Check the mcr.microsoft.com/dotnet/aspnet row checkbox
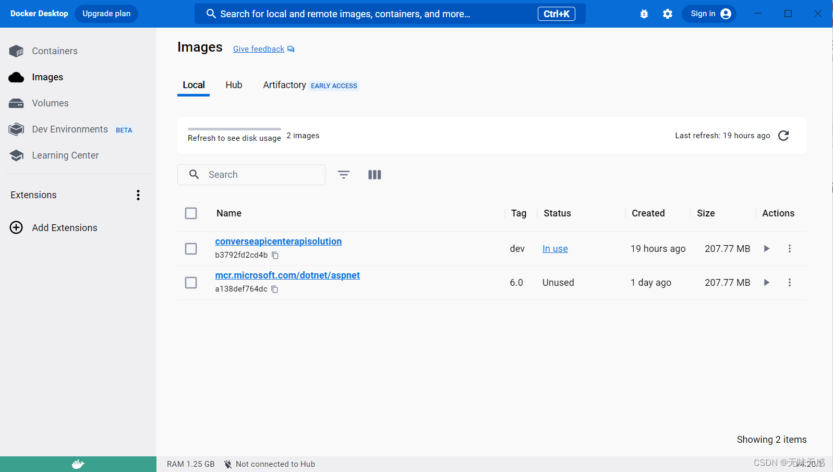Screen dimensions: 833x472 point(191,283)
